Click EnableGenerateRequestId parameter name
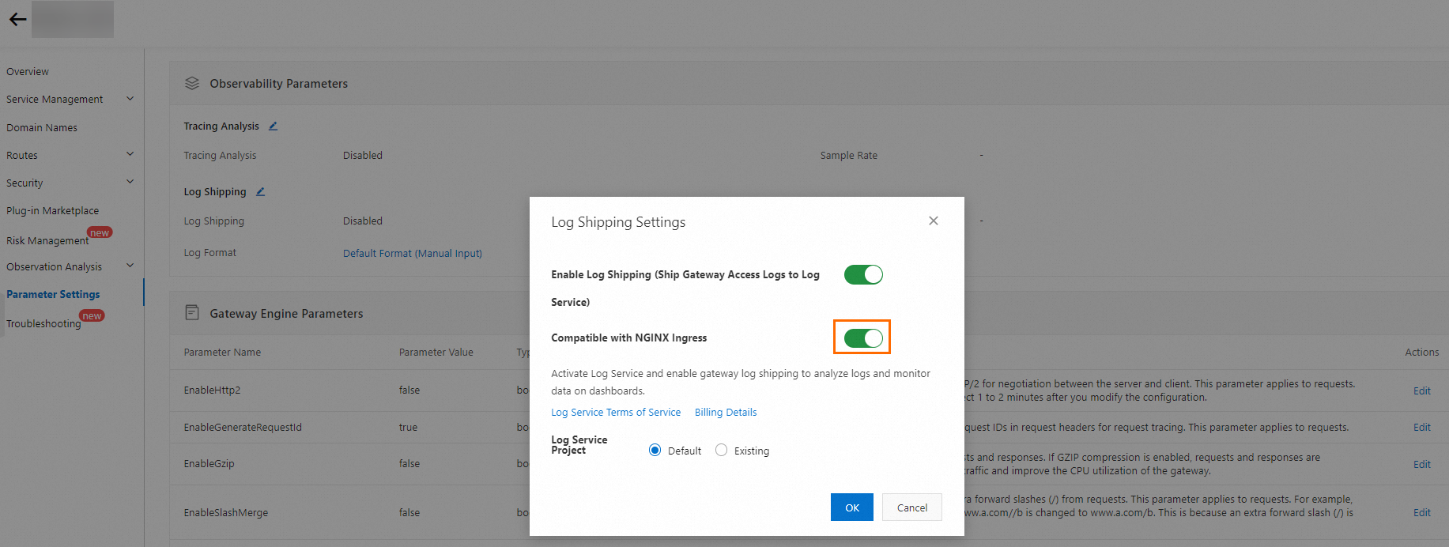The image size is (1449, 547). (243, 428)
